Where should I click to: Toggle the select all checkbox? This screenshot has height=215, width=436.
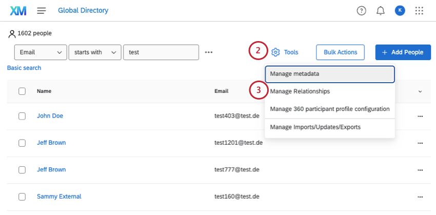(22, 91)
